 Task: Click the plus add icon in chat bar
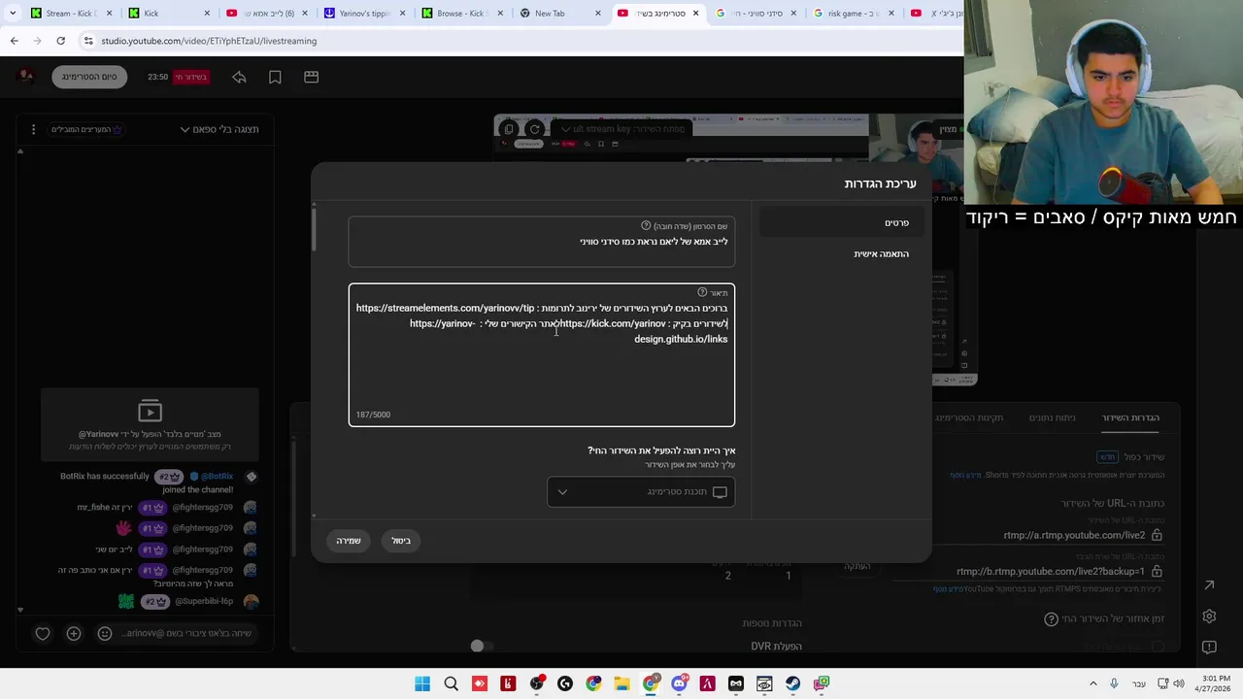(x=74, y=633)
